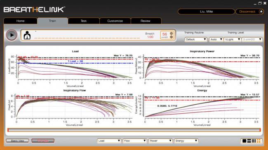Open the Flow chart selector dropdown
Image resolution: width=268 pixels, height=150 pixels.
(135, 141)
